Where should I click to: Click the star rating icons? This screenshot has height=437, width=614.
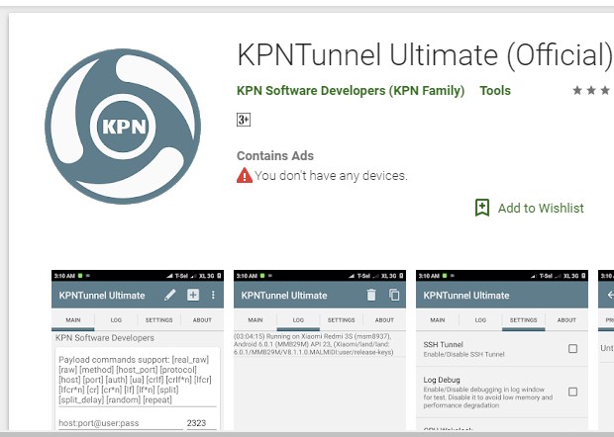pos(592,91)
